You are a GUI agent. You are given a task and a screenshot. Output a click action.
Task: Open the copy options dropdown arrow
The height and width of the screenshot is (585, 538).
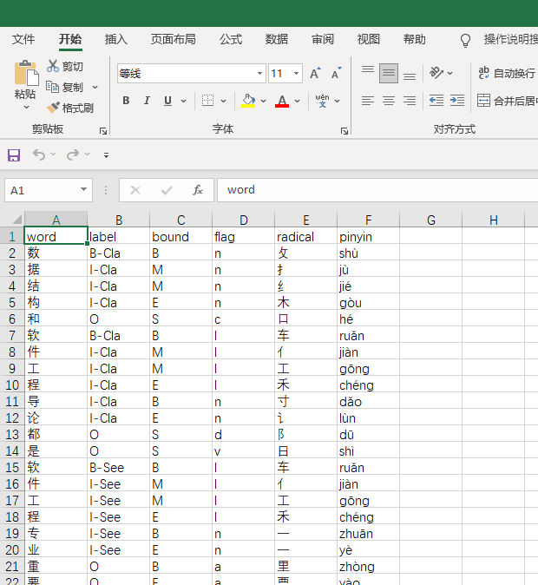pyautogui.click(x=95, y=88)
